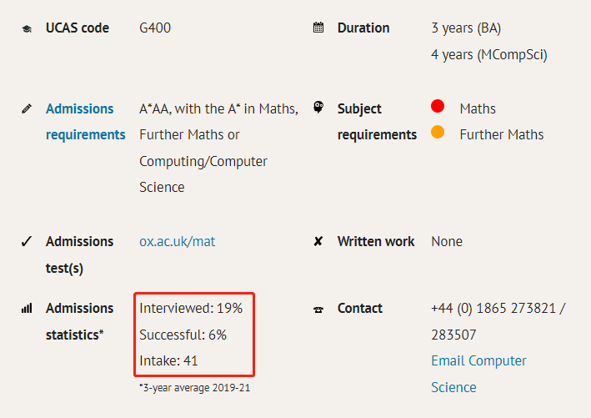
Task: Click the telephone icon next to Contact
Action: (x=318, y=310)
